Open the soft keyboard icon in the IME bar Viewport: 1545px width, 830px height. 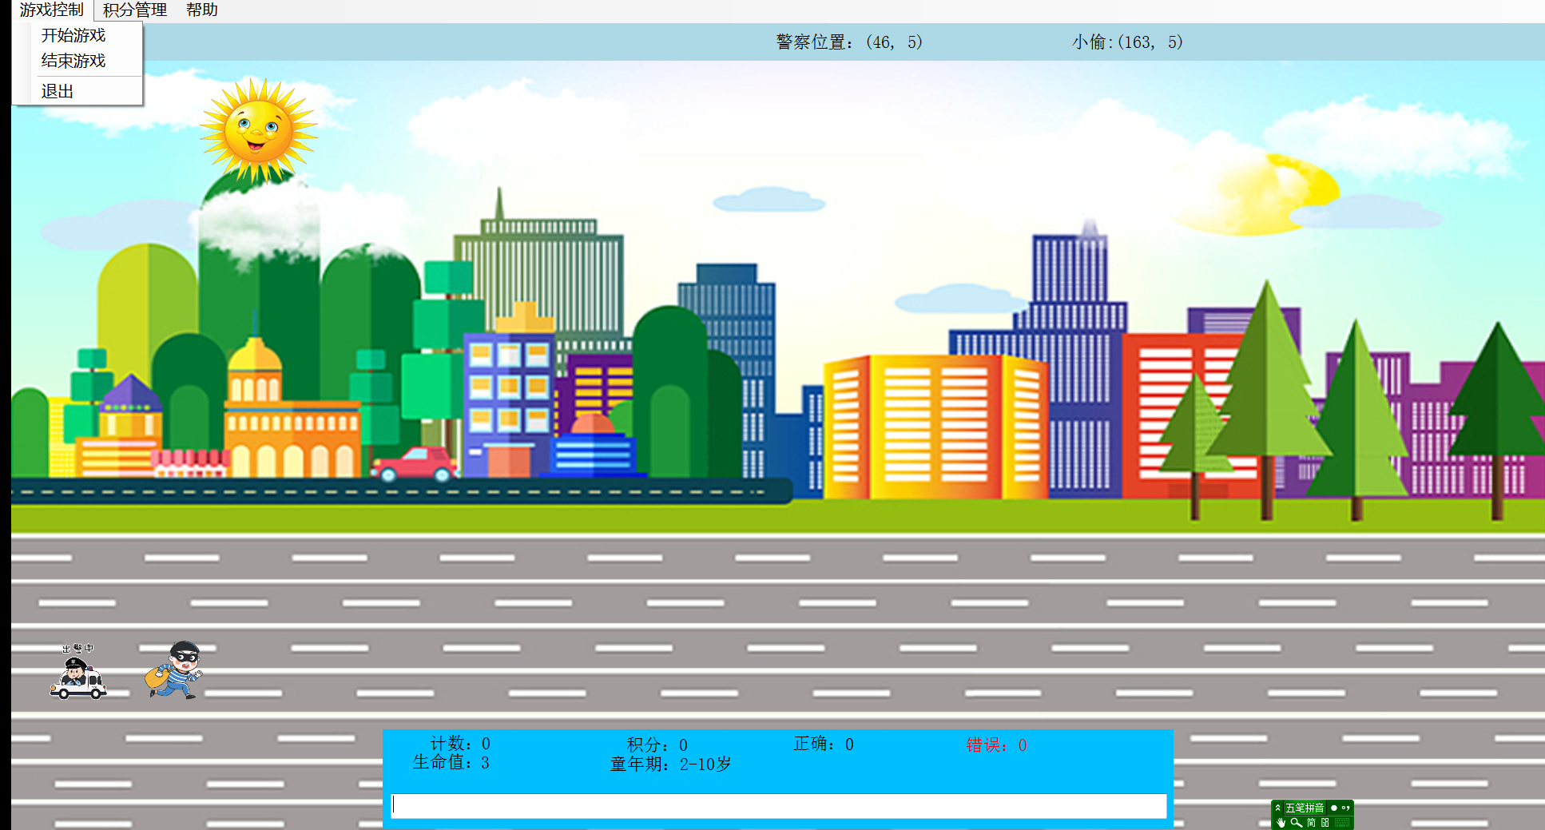[1342, 823]
